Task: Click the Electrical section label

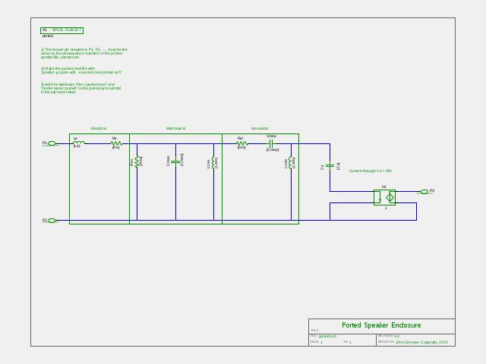Action: point(99,128)
